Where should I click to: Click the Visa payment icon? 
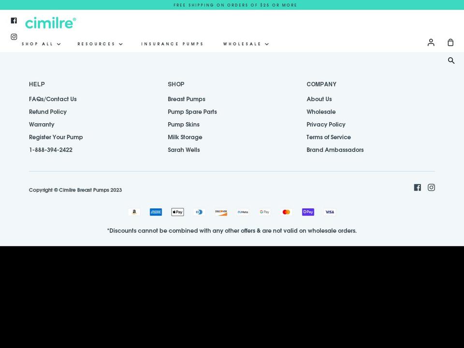(x=330, y=212)
